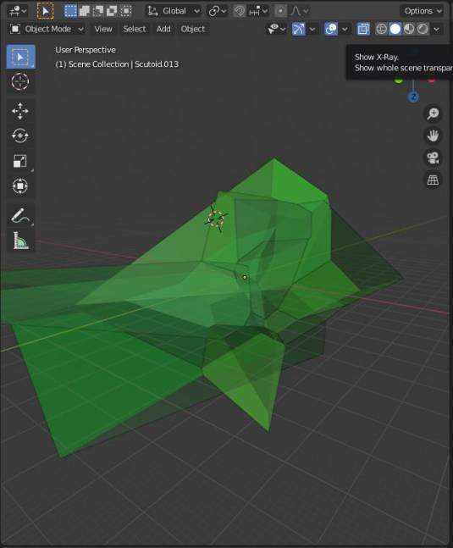453x548 pixels.
Task: Open snapping options dropdown
Action: coord(258,11)
